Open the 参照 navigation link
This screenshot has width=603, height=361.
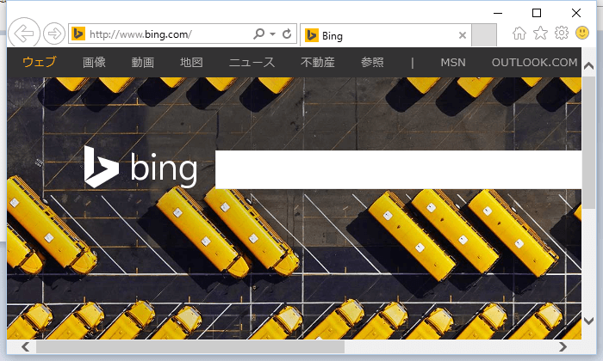coord(372,62)
